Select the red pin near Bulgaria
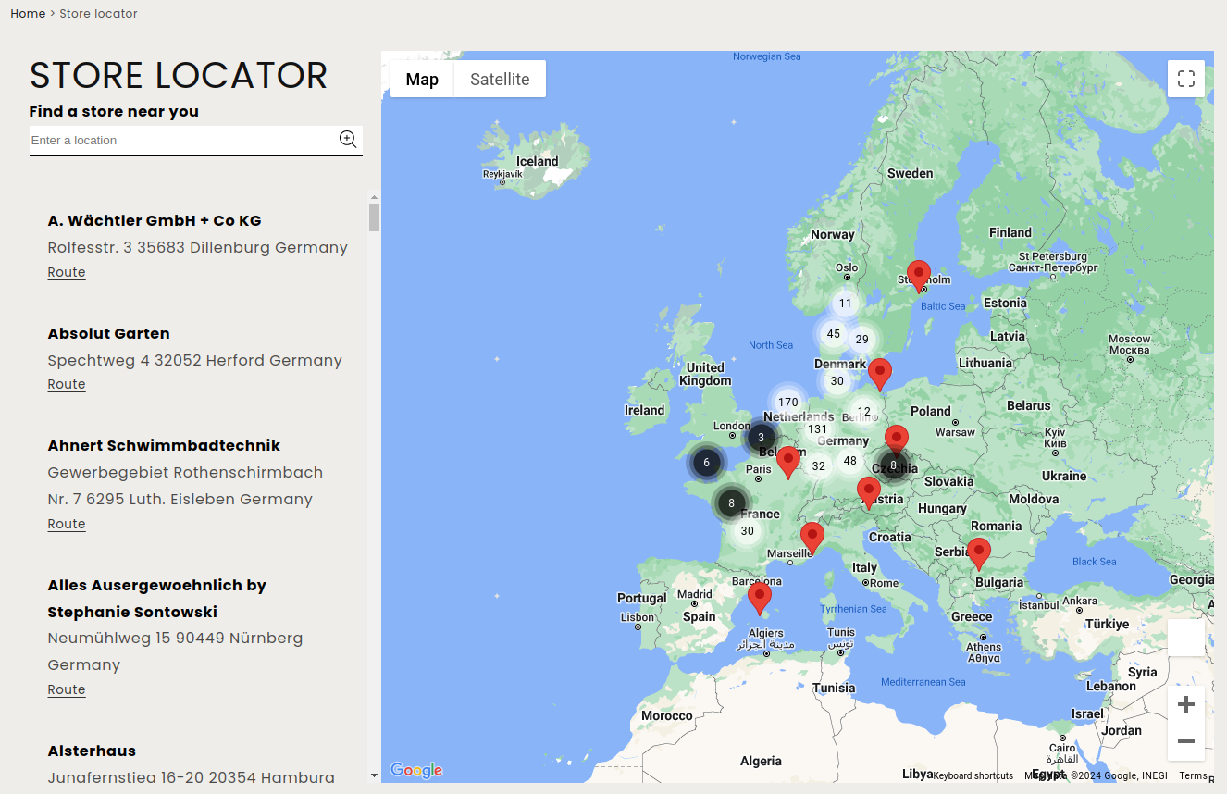 [979, 553]
